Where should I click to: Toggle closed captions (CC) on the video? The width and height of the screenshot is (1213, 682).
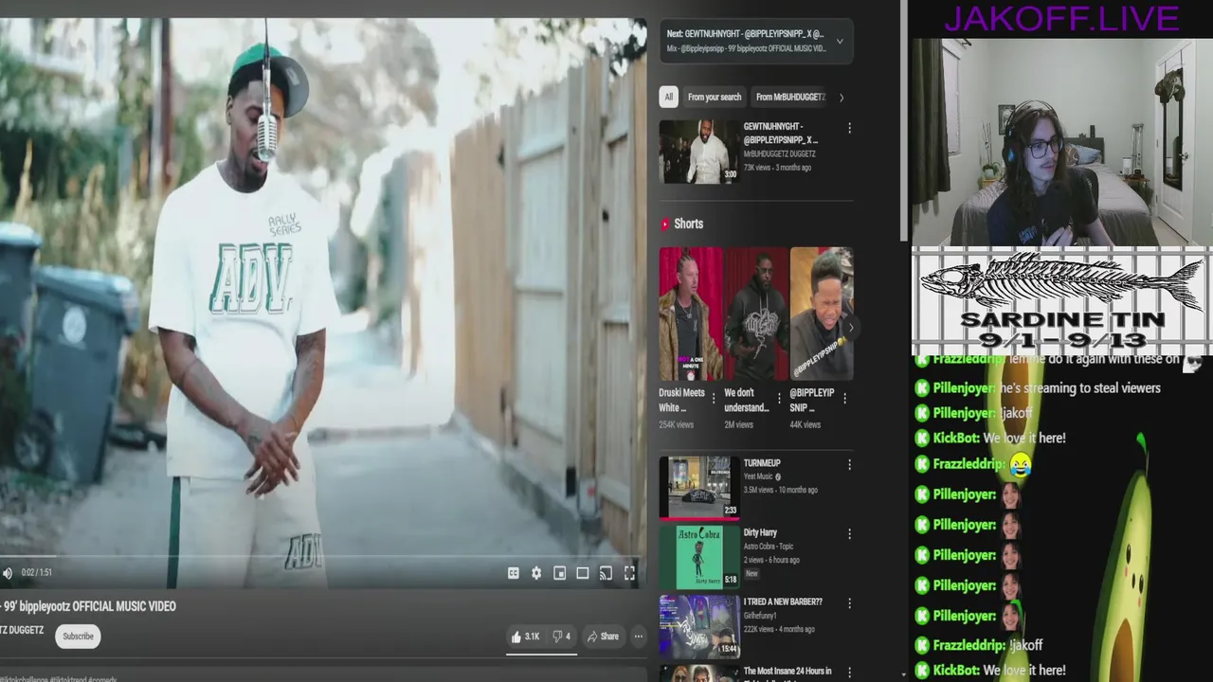point(513,573)
